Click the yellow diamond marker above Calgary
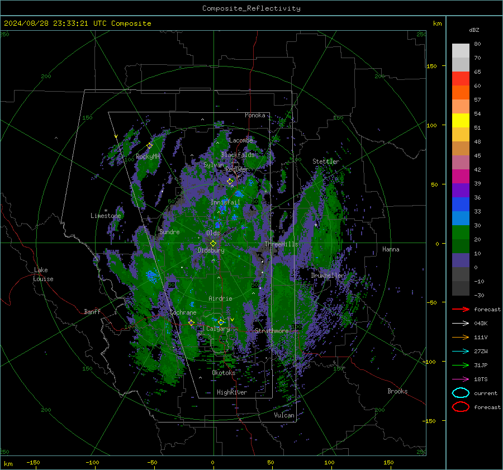503x470 pixels. click(x=221, y=322)
